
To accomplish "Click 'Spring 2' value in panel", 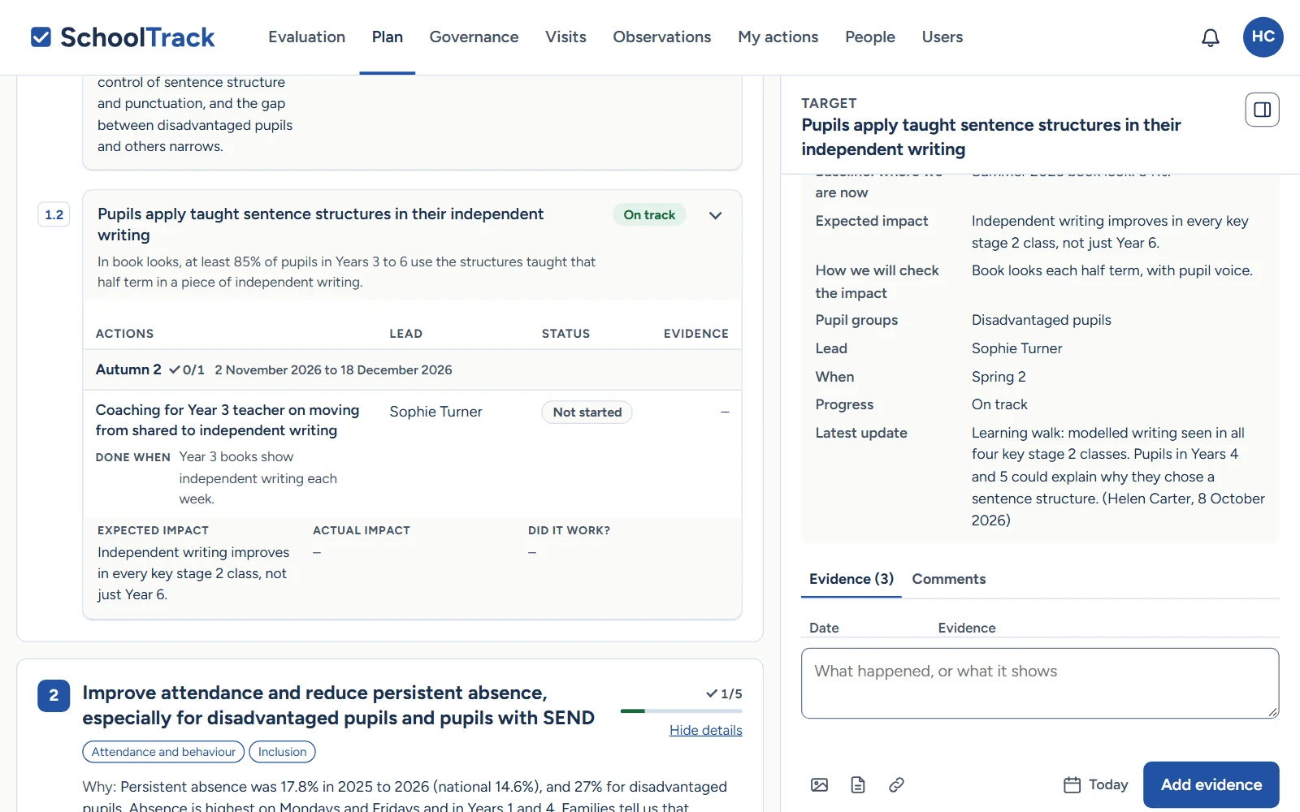I will point(999,377).
